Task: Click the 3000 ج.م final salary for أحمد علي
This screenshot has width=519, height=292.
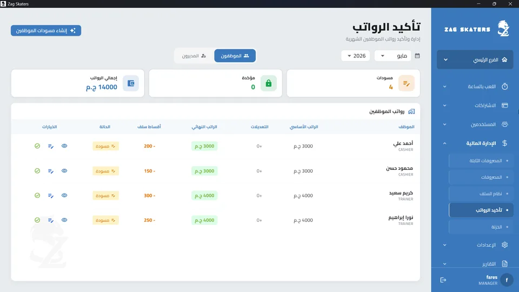Action: (x=204, y=146)
